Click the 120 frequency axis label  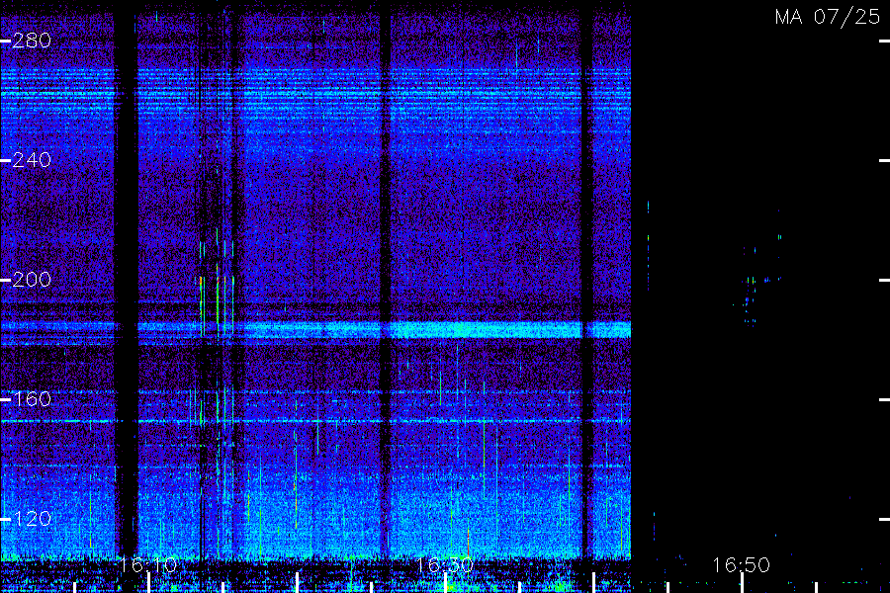[32, 518]
